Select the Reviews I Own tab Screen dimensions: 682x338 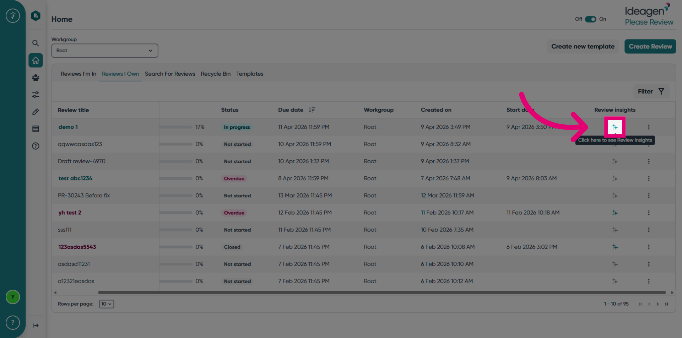120,74
